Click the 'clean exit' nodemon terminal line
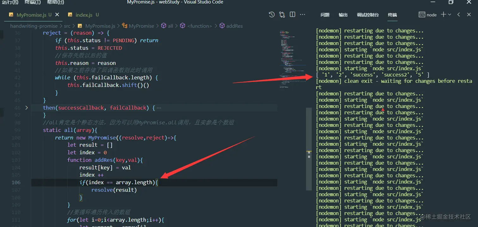 coord(394,84)
